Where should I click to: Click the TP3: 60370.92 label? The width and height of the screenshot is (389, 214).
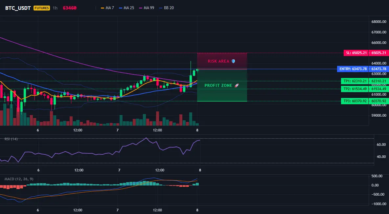tap(355, 101)
